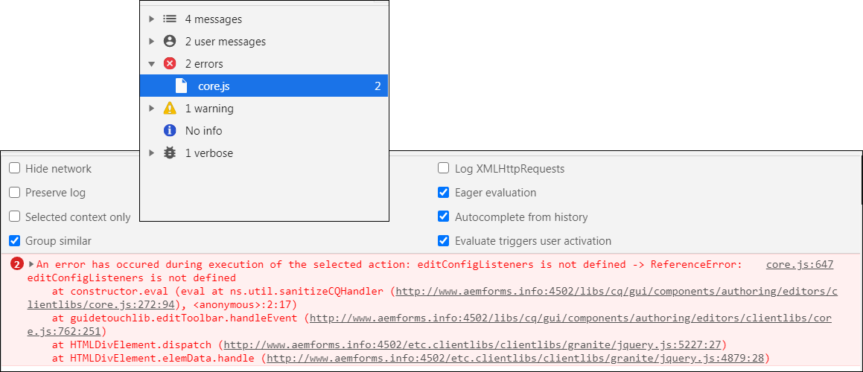Disable the Group similar checkbox
The width and height of the screenshot is (863, 372).
15,241
